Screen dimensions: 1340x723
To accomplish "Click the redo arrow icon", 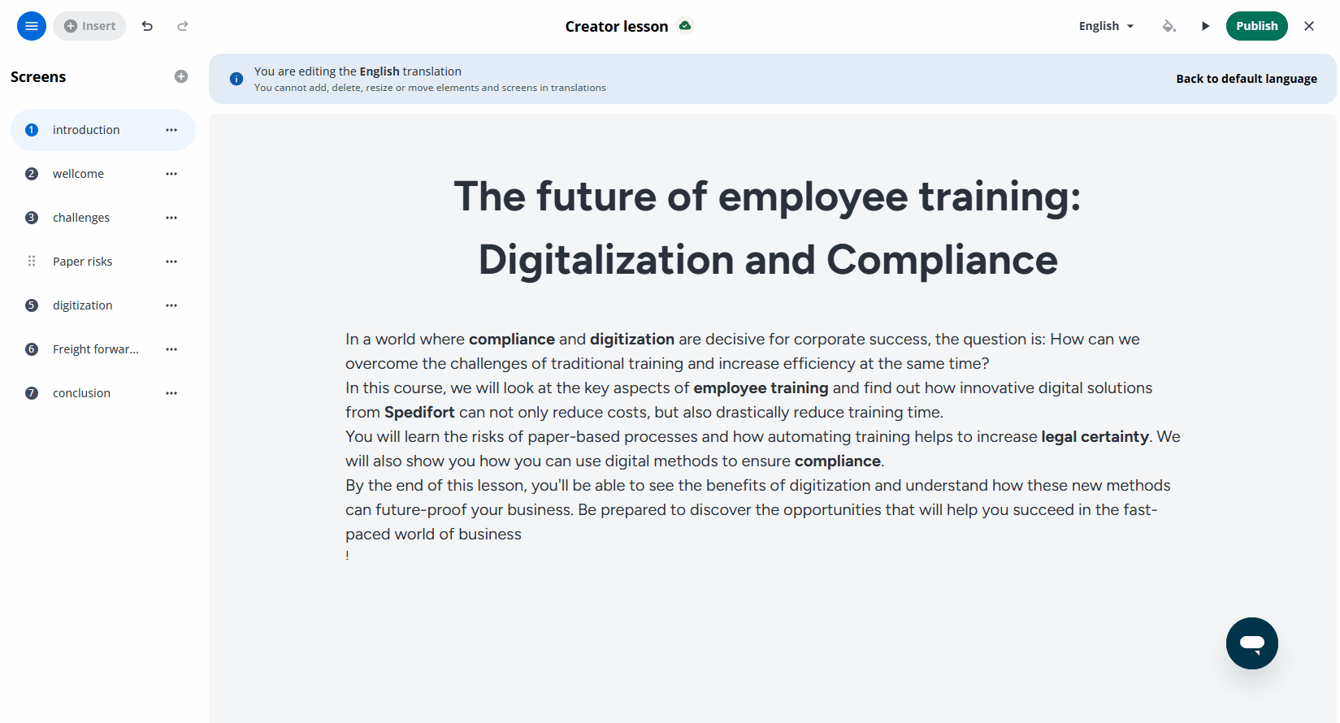I will tap(183, 26).
